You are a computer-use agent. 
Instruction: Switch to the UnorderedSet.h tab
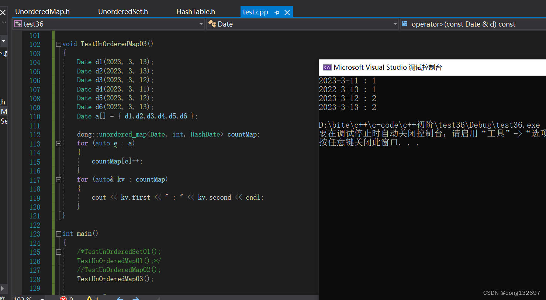coord(123,12)
